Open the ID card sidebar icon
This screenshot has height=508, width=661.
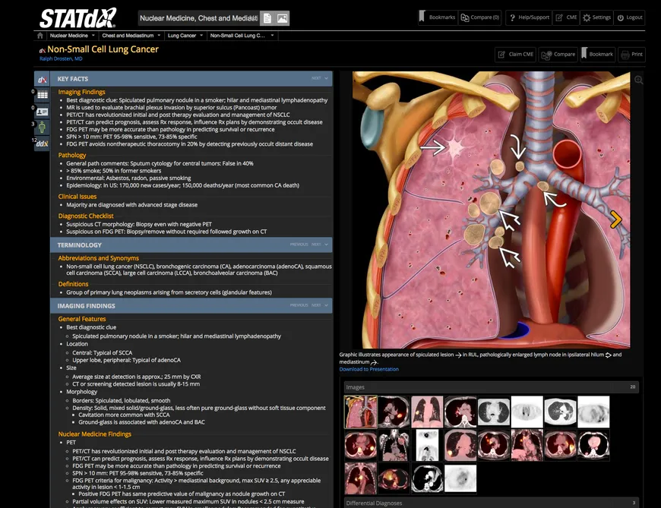[42, 112]
